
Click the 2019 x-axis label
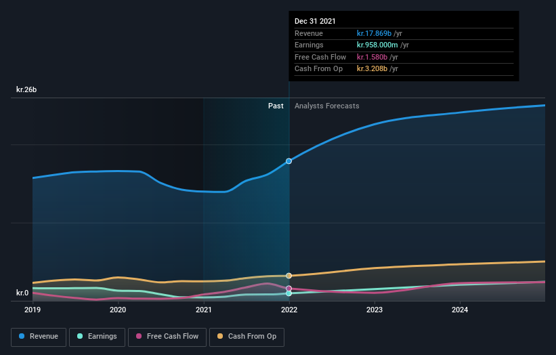(x=33, y=310)
